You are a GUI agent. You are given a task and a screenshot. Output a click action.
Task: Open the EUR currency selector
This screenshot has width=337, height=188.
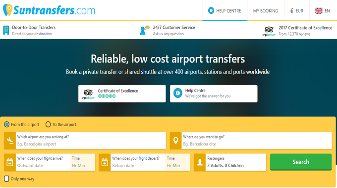[297, 11]
